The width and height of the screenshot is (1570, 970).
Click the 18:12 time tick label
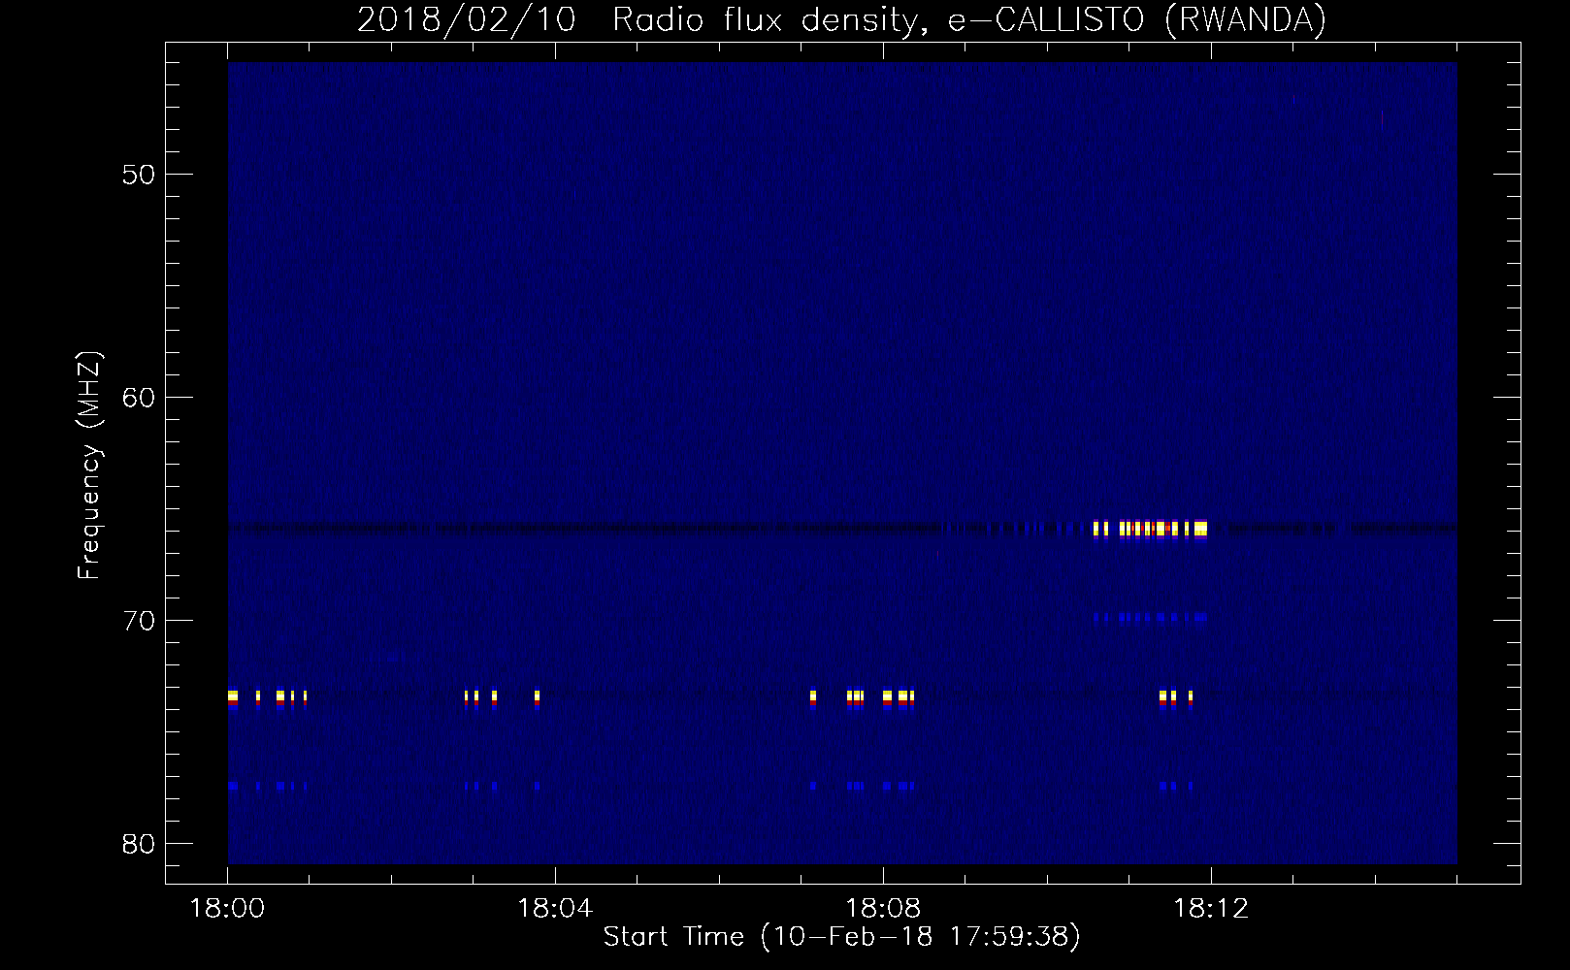pyautogui.click(x=1211, y=909)
